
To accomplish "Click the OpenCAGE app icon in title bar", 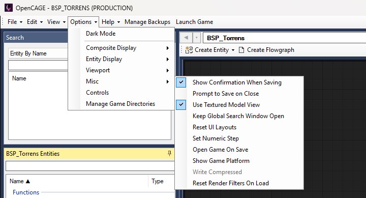I will [9, 8].
